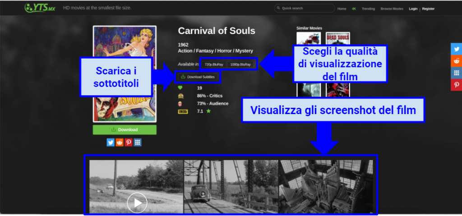Click the Audience popcorn icon

pos(180,104)
